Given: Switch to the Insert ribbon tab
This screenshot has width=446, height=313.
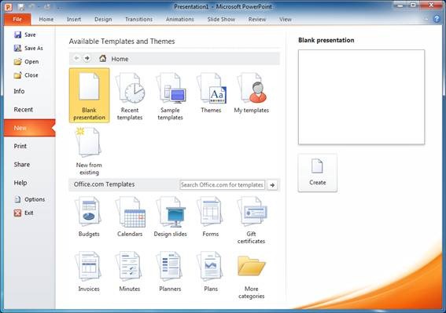Looking at the screenshot, I should 74,20.
